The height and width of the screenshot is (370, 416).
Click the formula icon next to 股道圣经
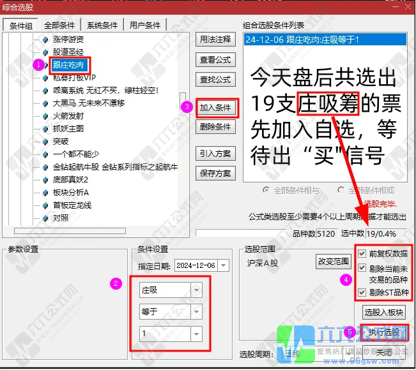[x=45, y=52]
